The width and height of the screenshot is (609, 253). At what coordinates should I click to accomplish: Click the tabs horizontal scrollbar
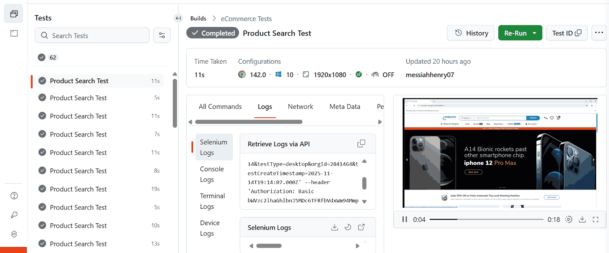249,122
